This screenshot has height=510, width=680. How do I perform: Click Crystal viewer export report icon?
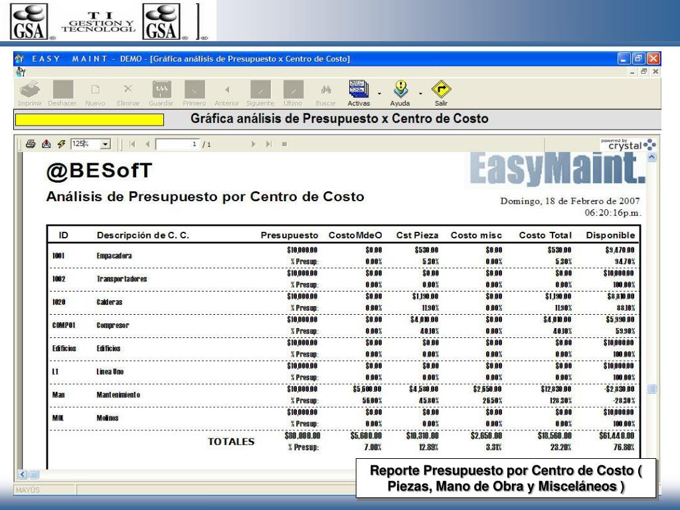coord(46,144)
